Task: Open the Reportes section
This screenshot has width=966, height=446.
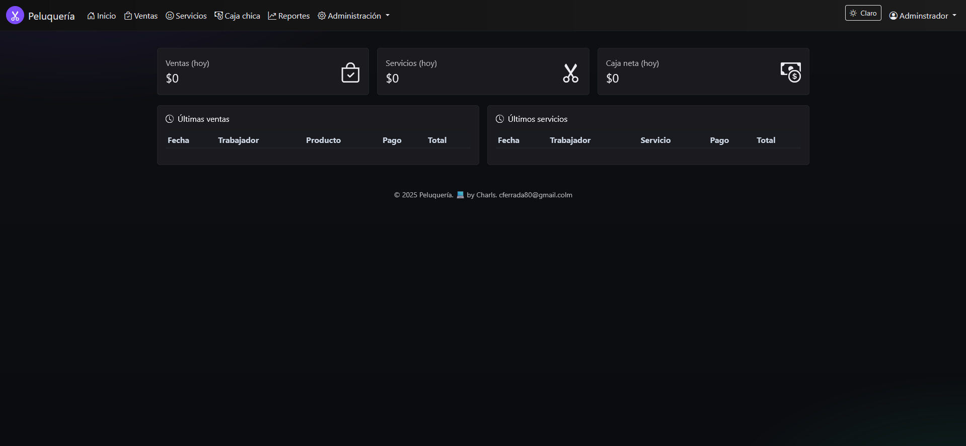Action: click(289, 16)
